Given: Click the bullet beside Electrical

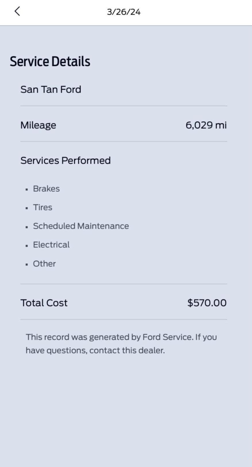Looking at the screenshot, I should point(27,246).
